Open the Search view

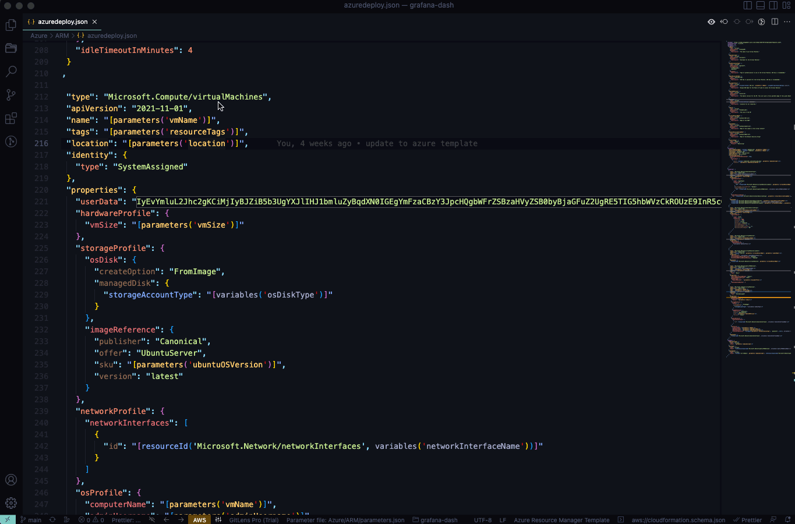[x=10, y=72]
